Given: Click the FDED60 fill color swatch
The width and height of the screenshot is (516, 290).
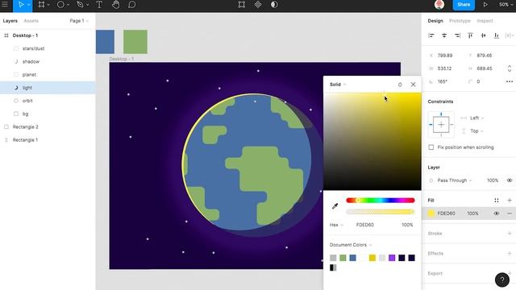Looking at the screenshot, I should 431,213.
